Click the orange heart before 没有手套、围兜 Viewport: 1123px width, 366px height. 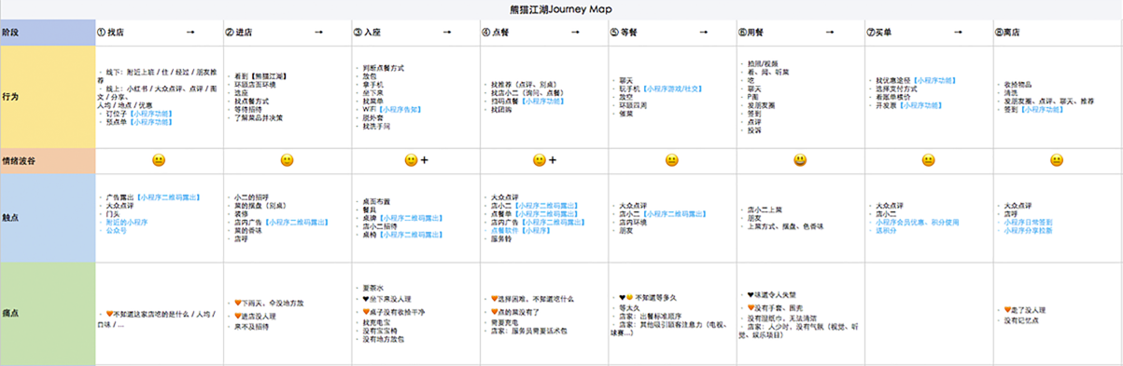coord(750,308)
